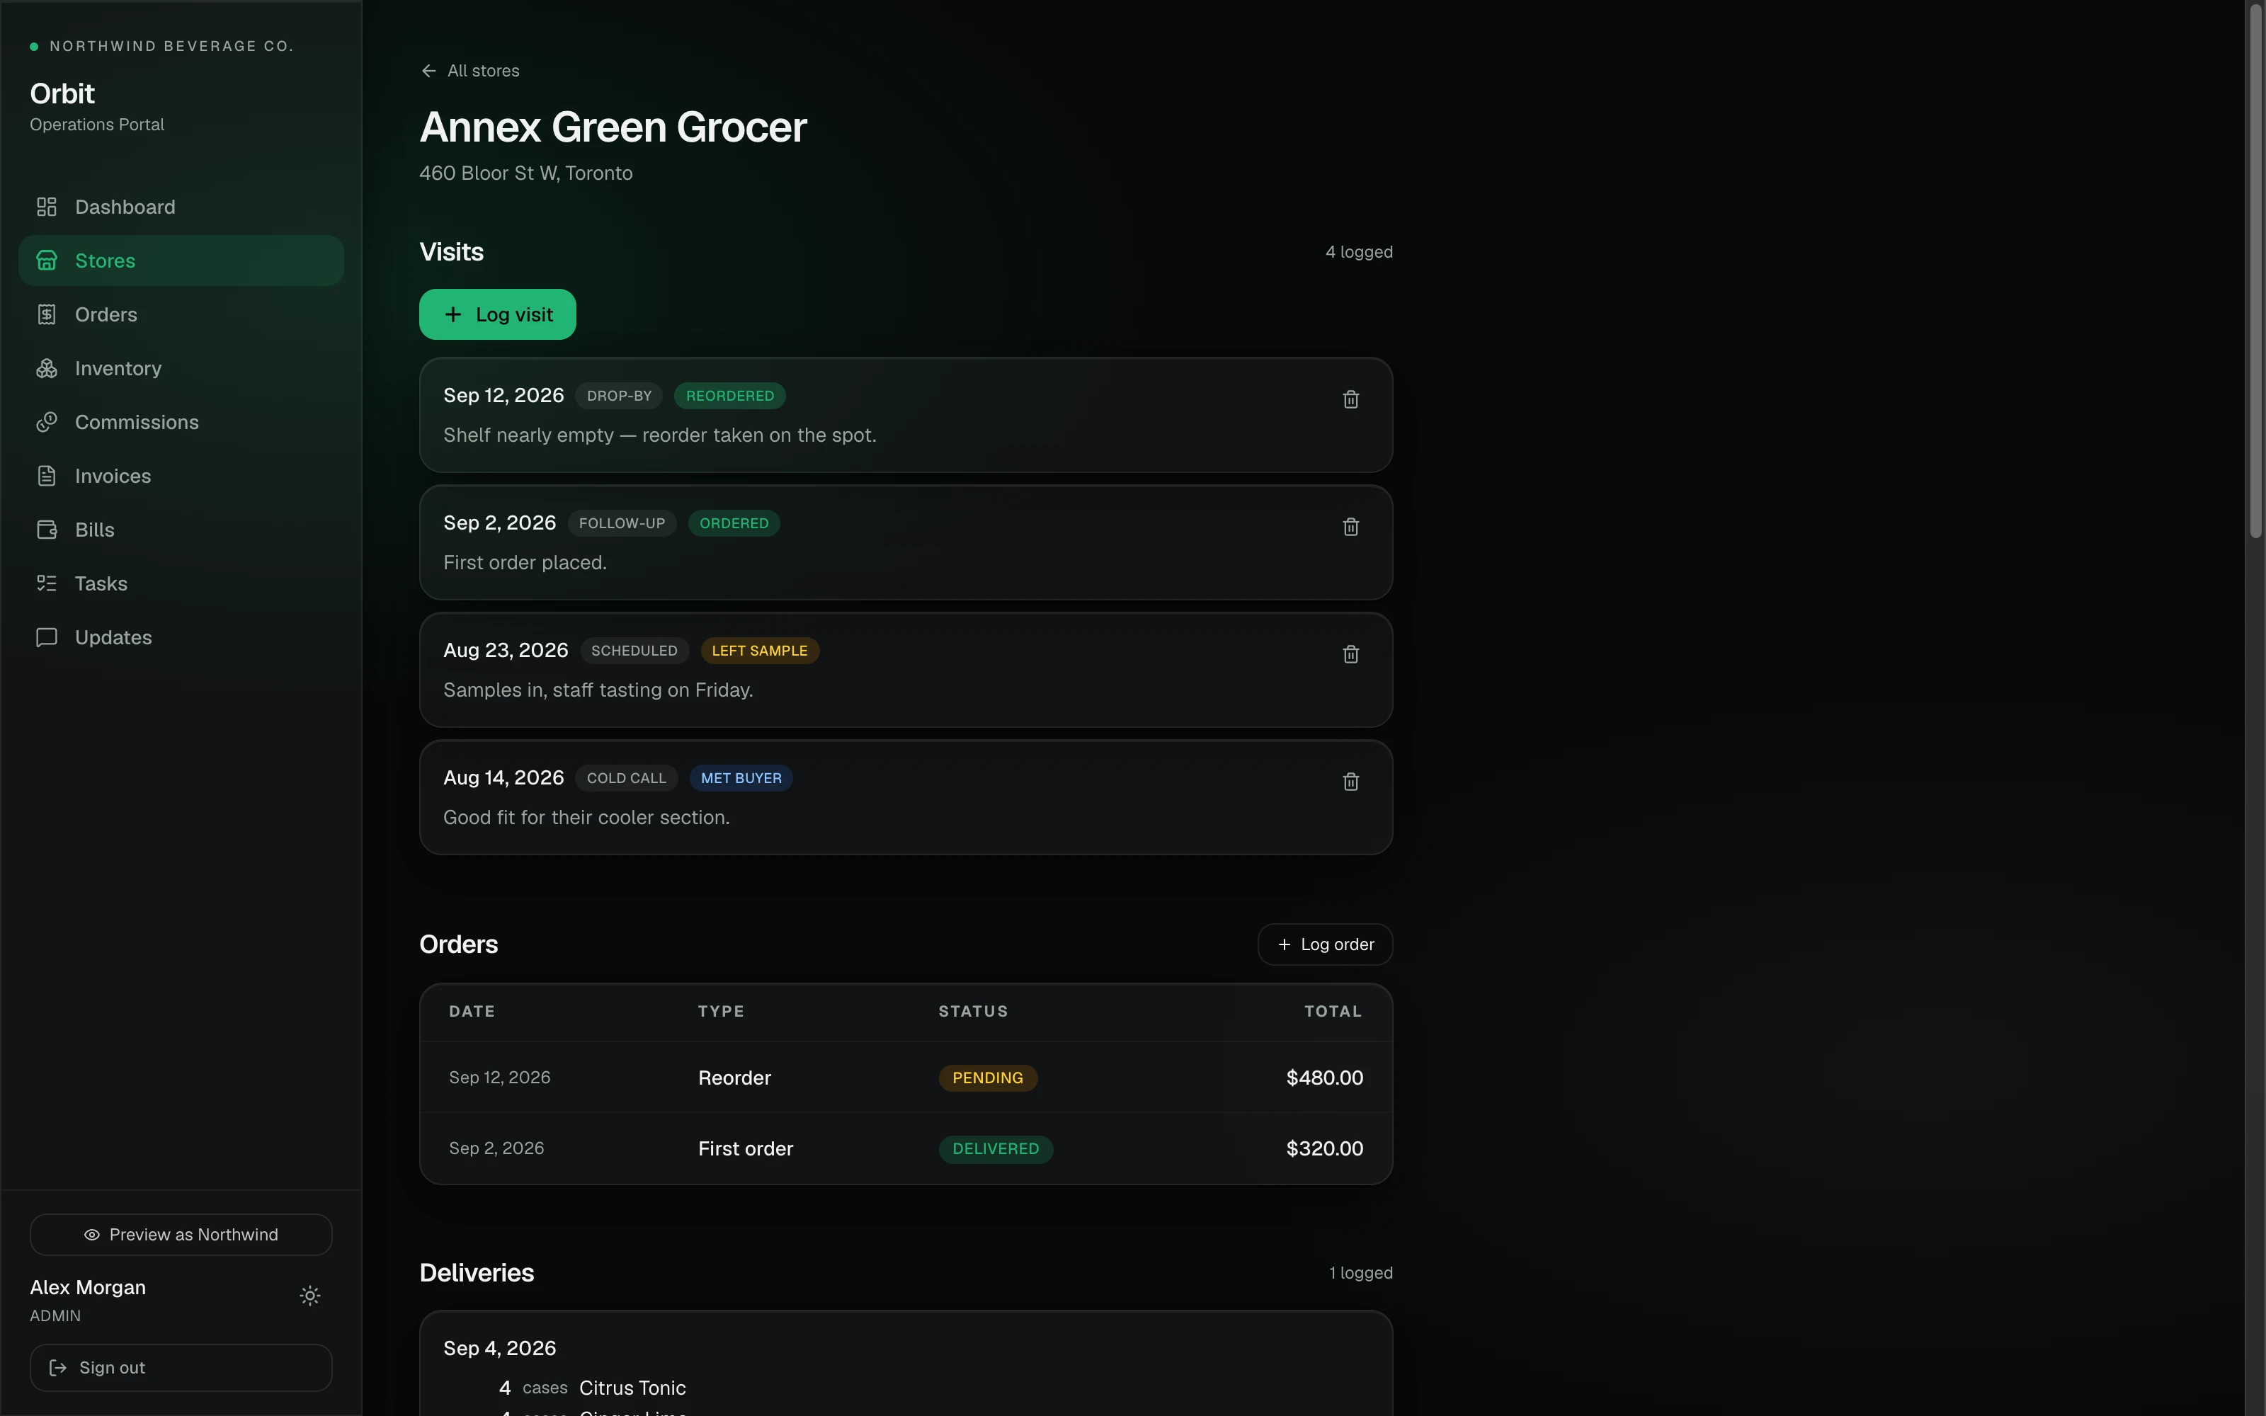Click the Log order button
Image resolution: width=2266 pixels, height=1416 pixels.
pyautogui.click(x=1325, y=944)
